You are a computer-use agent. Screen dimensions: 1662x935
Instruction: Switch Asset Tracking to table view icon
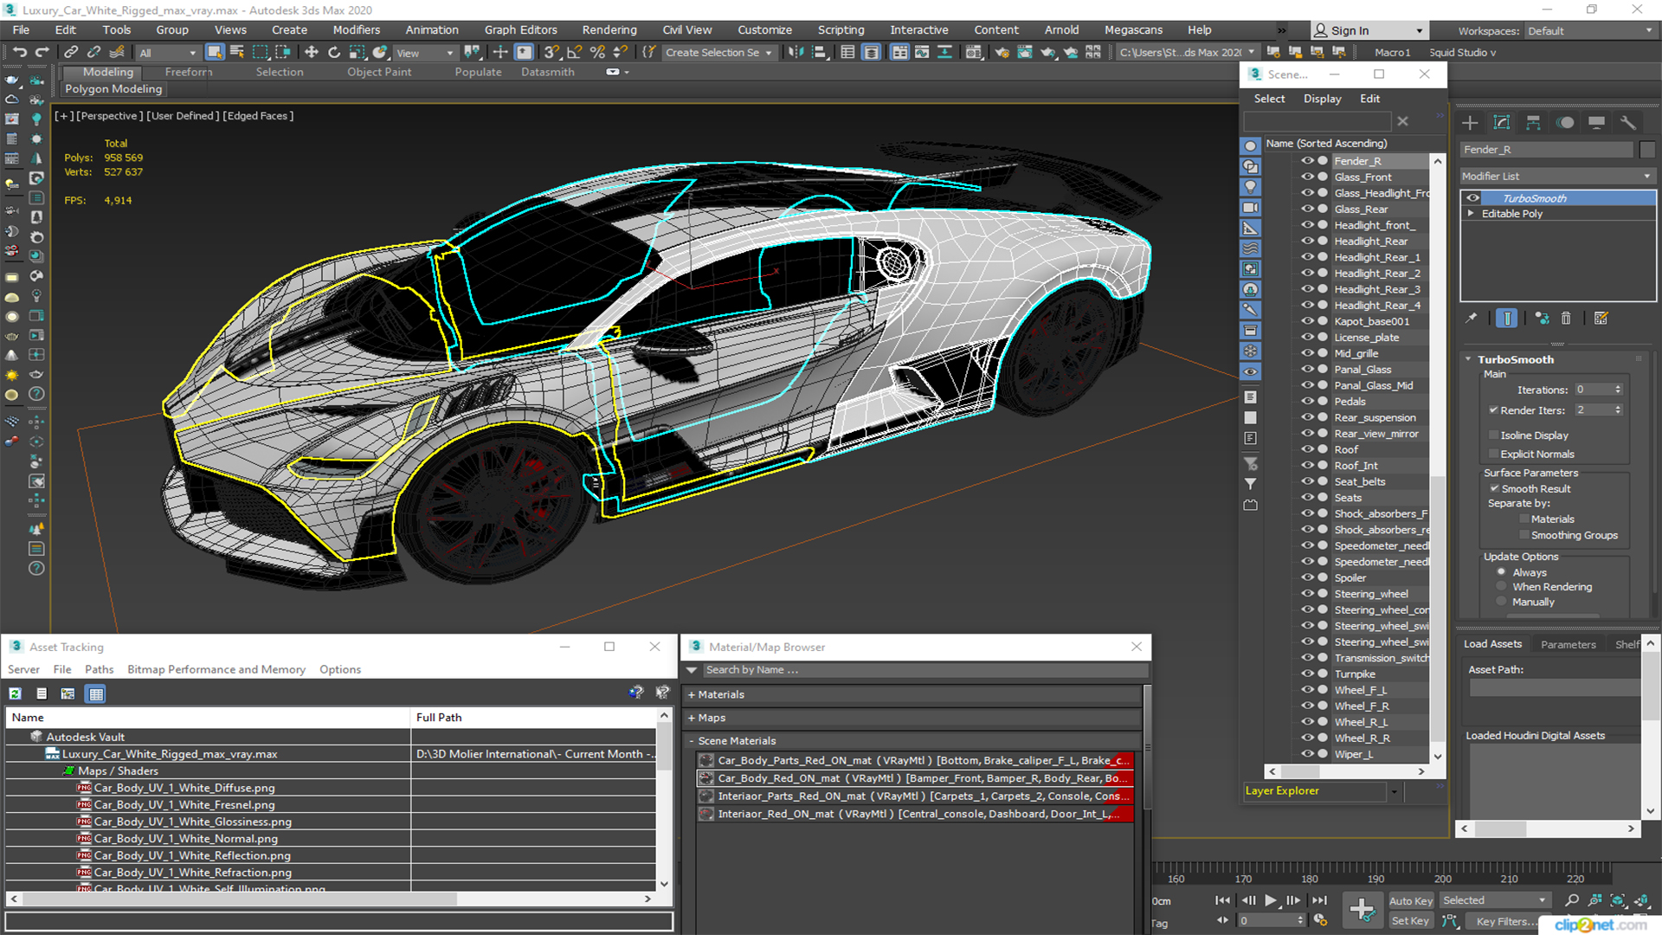pyautogui.click(x=96, y=693)
